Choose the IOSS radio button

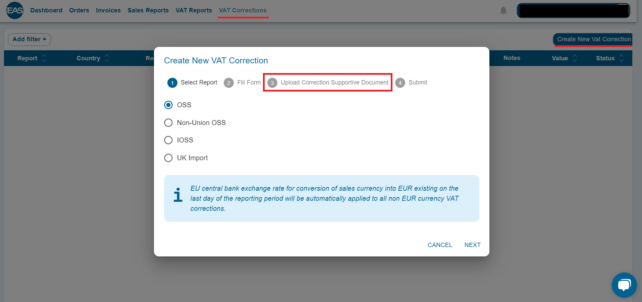pos(168,140)
